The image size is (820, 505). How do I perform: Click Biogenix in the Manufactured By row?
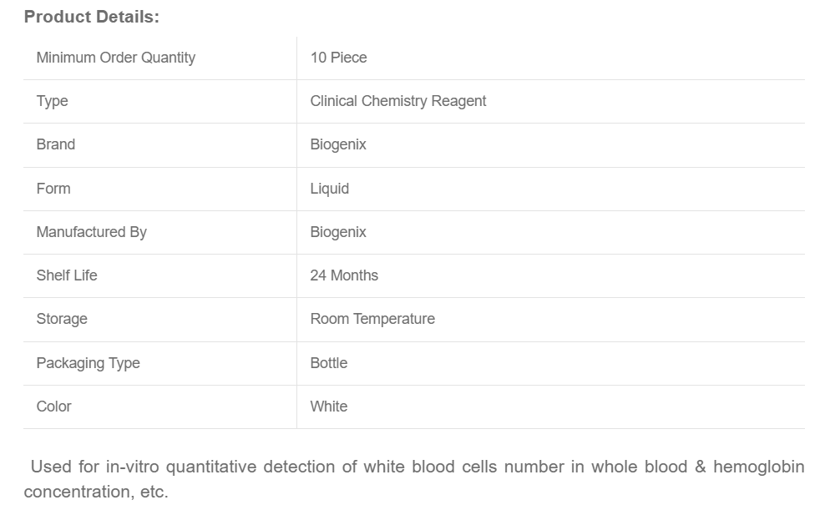click(338, 232)
